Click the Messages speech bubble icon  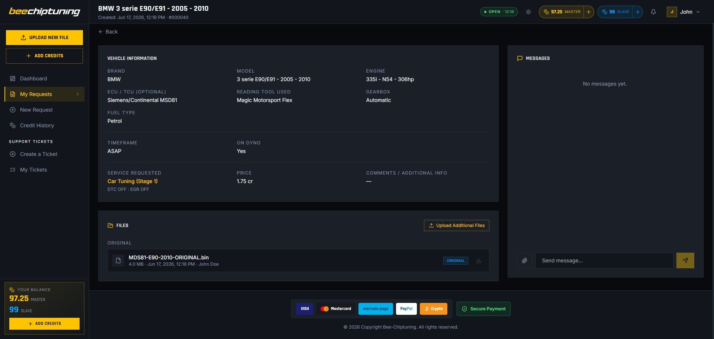tap(520, 58)
